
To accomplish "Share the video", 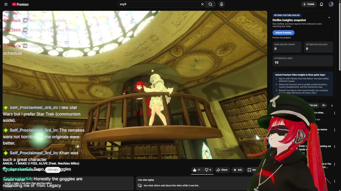I will 222,170.
